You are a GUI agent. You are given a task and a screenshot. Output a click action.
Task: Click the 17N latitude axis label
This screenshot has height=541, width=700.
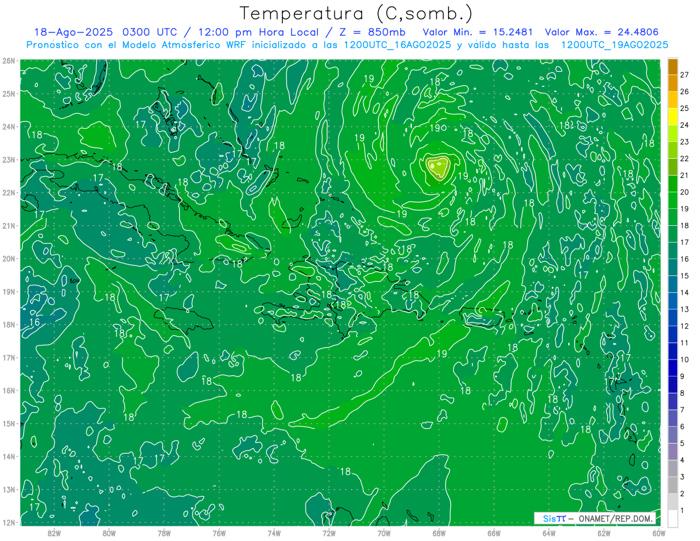coord(8,357)
